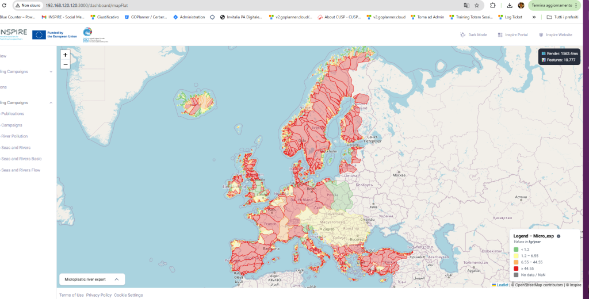
Task: Click the red ≥ 44.55 legend swatch
Action: (516, 269)
